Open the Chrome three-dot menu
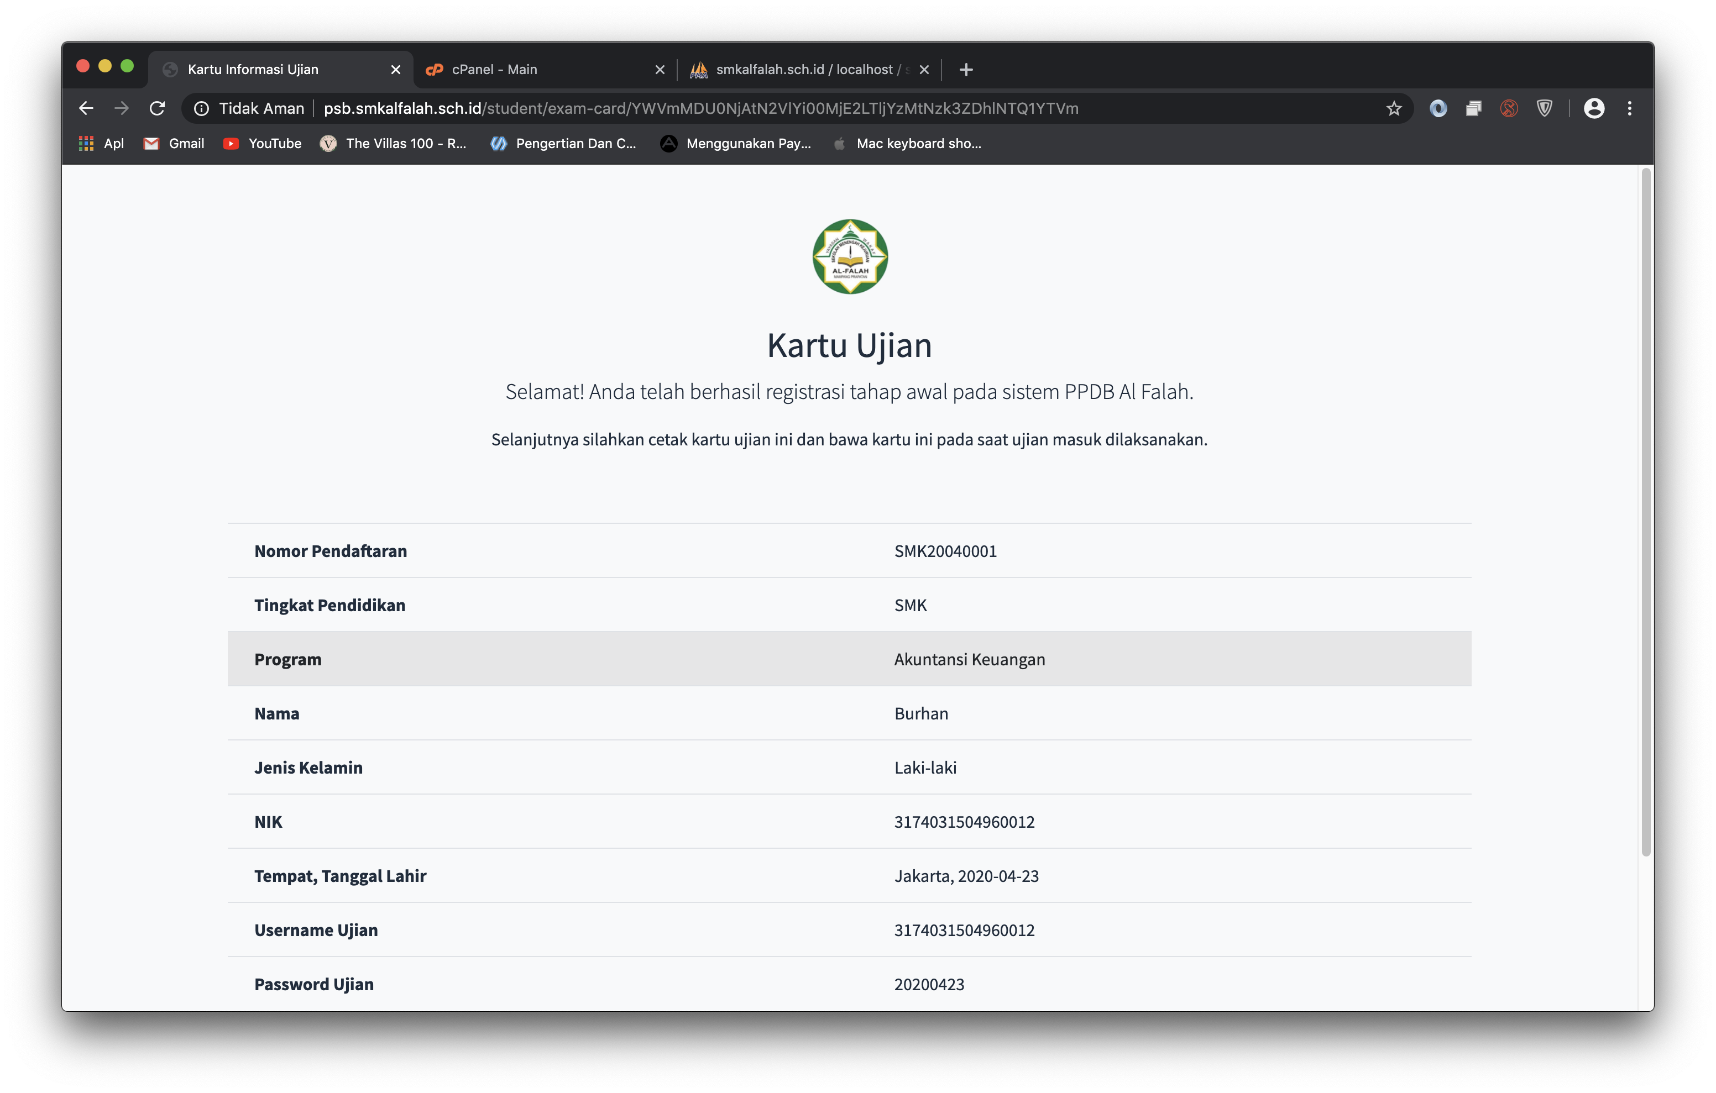This screenshot has height=1093, width=1716. click(x=1629, y=108)
